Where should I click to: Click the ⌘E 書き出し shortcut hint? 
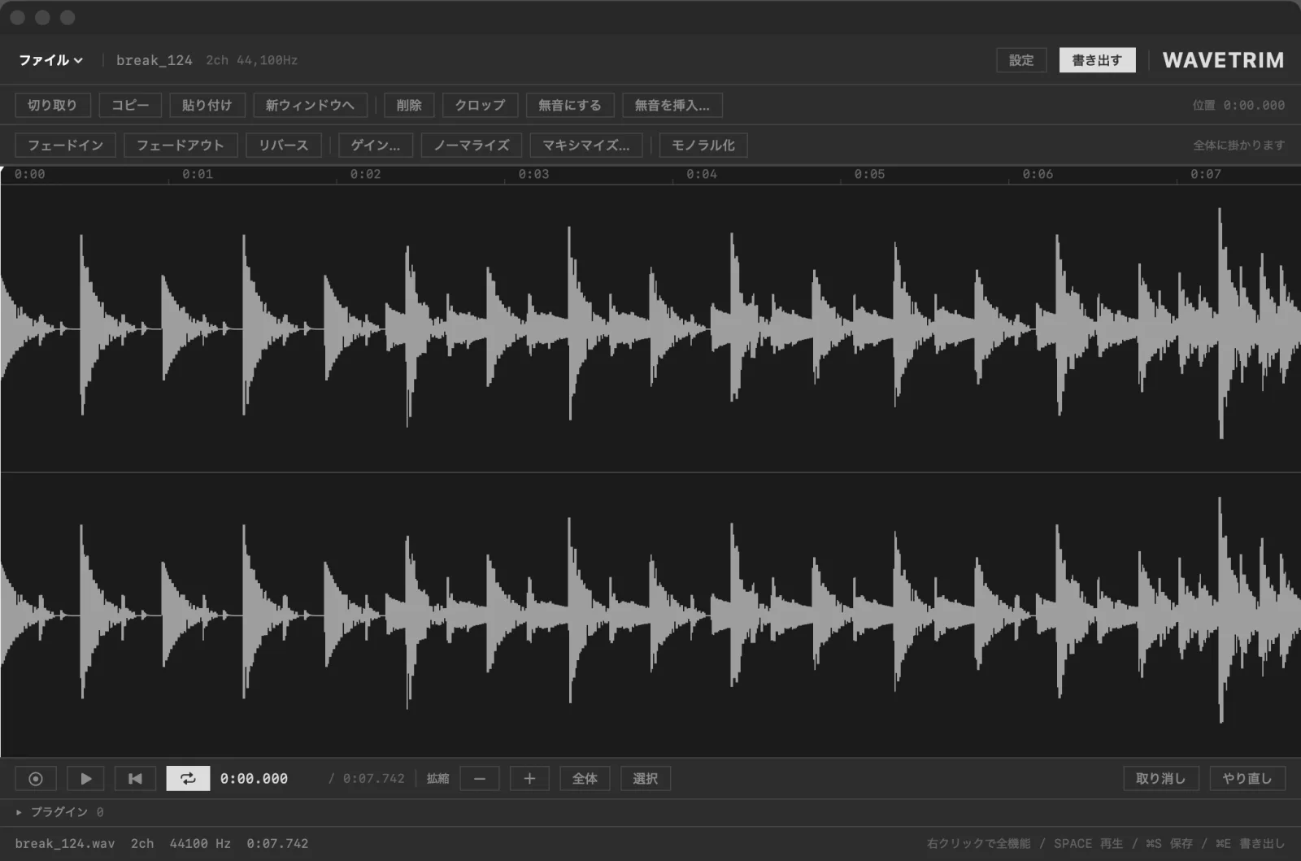(x=1251, y=844)
